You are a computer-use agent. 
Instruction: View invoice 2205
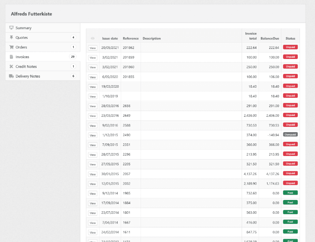pyautogui.click(x=92, y=164)
